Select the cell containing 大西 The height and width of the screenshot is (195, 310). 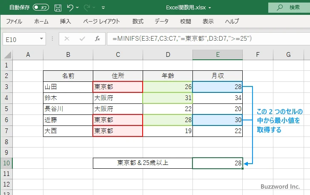pos(68,131)
